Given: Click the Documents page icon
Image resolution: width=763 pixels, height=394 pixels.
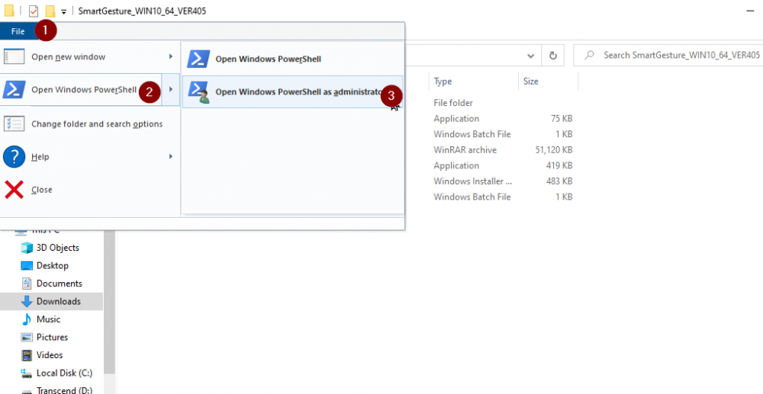Looking at the screenshot, I should 26,283.
